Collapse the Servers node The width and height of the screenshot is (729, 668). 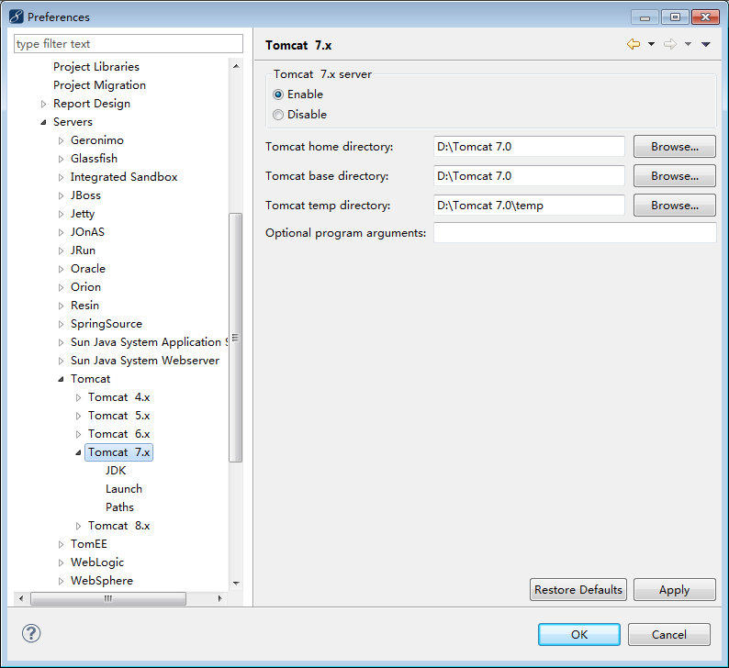(x=43, y=122)
